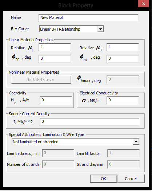Screen dimensions: 152x191
Task: Click the Strand dia mm field
Action: pos(123,164)
